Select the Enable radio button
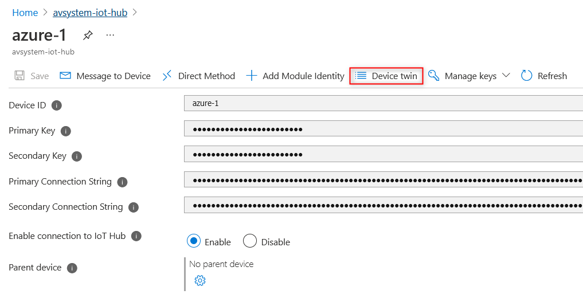The image size is (583, 302). click(194, 241)
